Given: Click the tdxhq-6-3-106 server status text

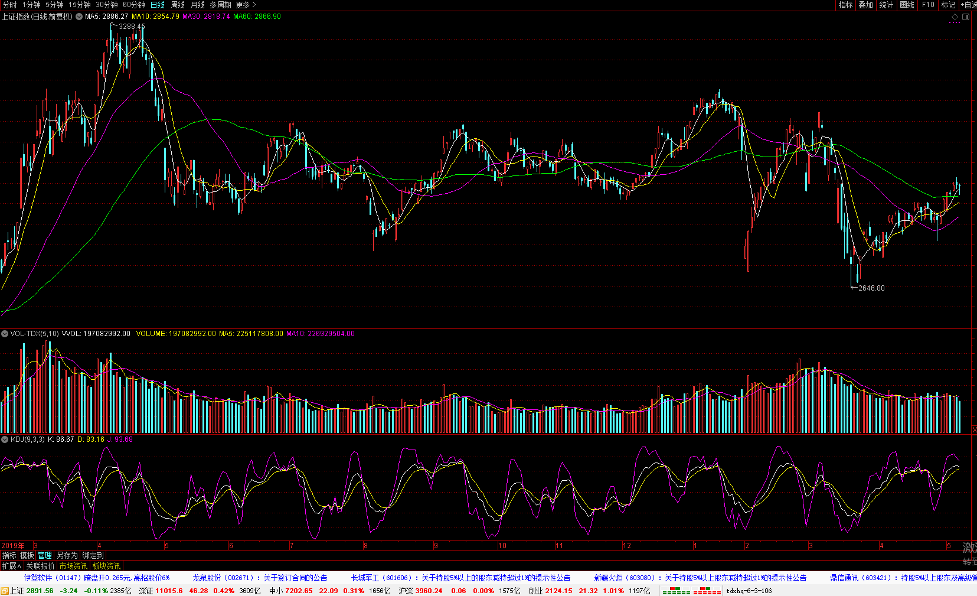Looking at the screenshot, I should point(749,591).
